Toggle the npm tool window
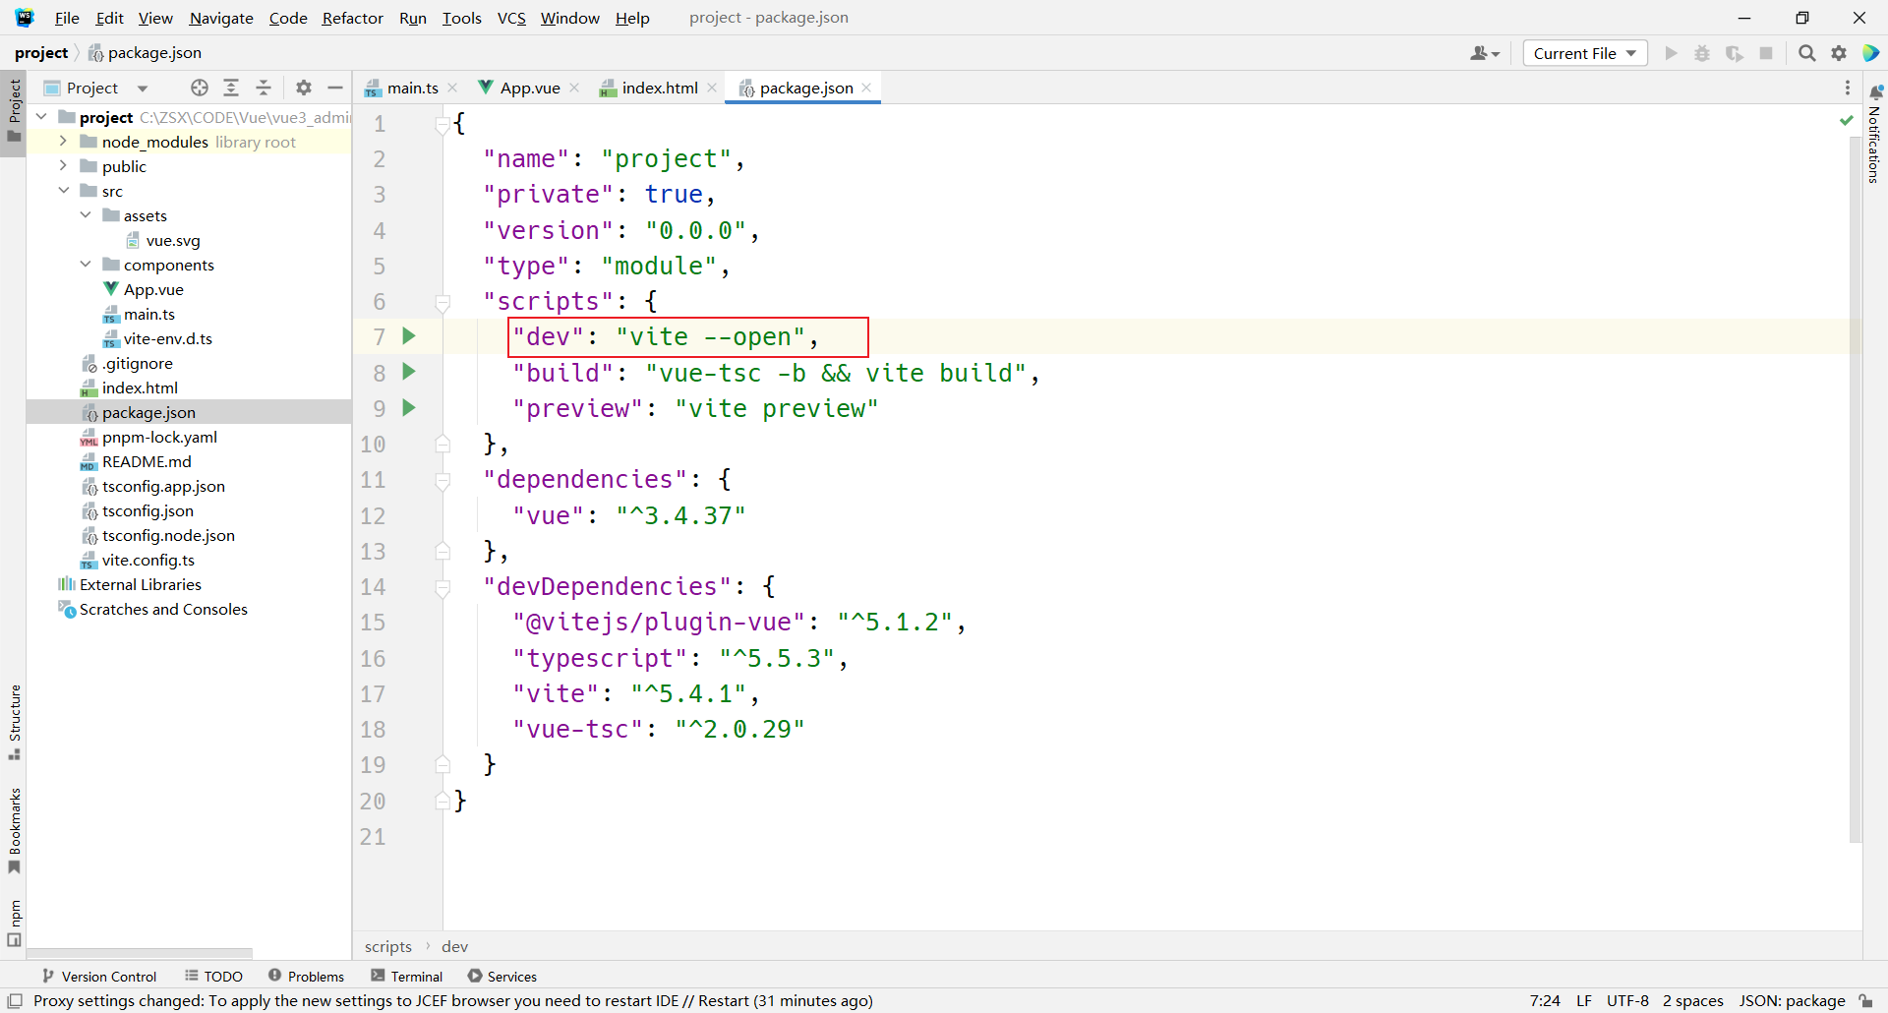 (14, 923)
